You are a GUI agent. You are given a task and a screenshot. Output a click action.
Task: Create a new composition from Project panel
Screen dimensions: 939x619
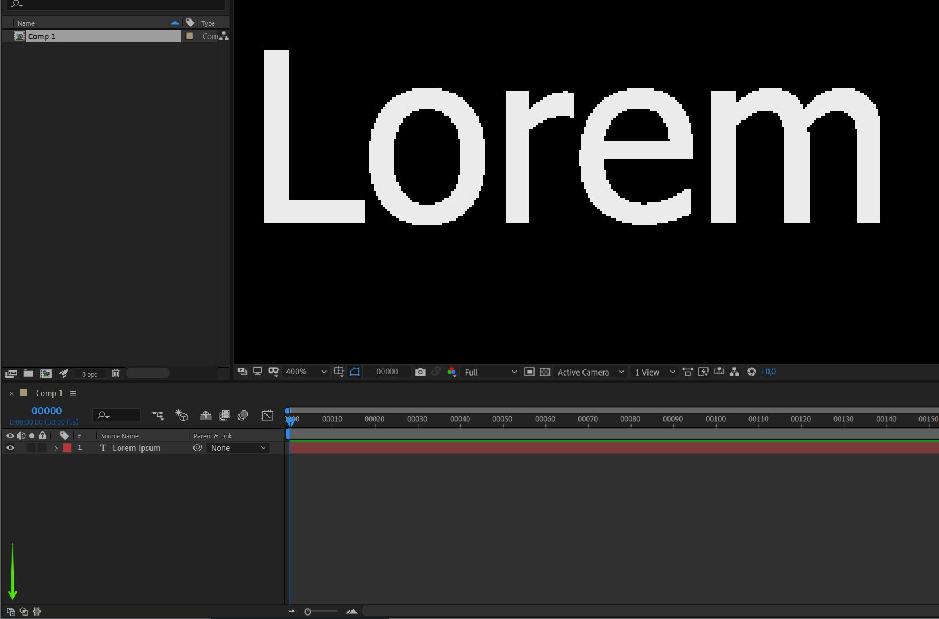click(x=46, y=373)
